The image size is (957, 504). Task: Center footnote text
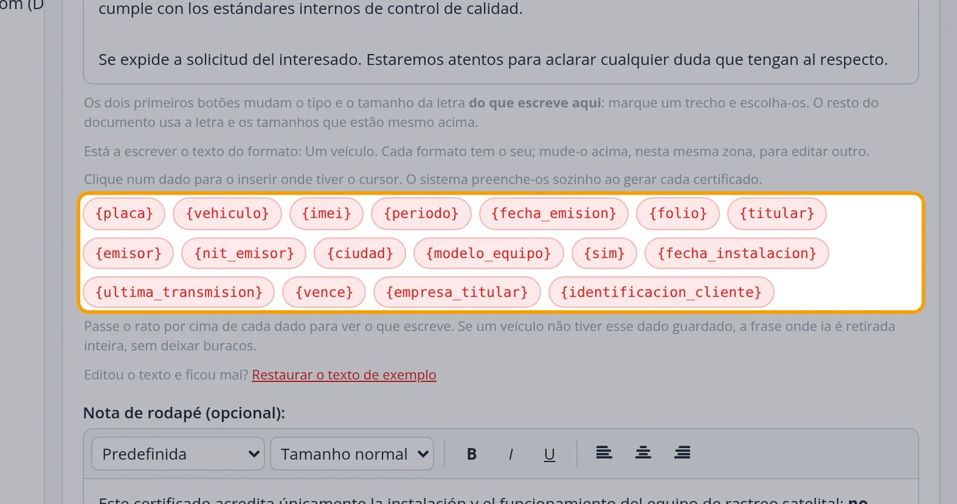click(x=643, y=453)
